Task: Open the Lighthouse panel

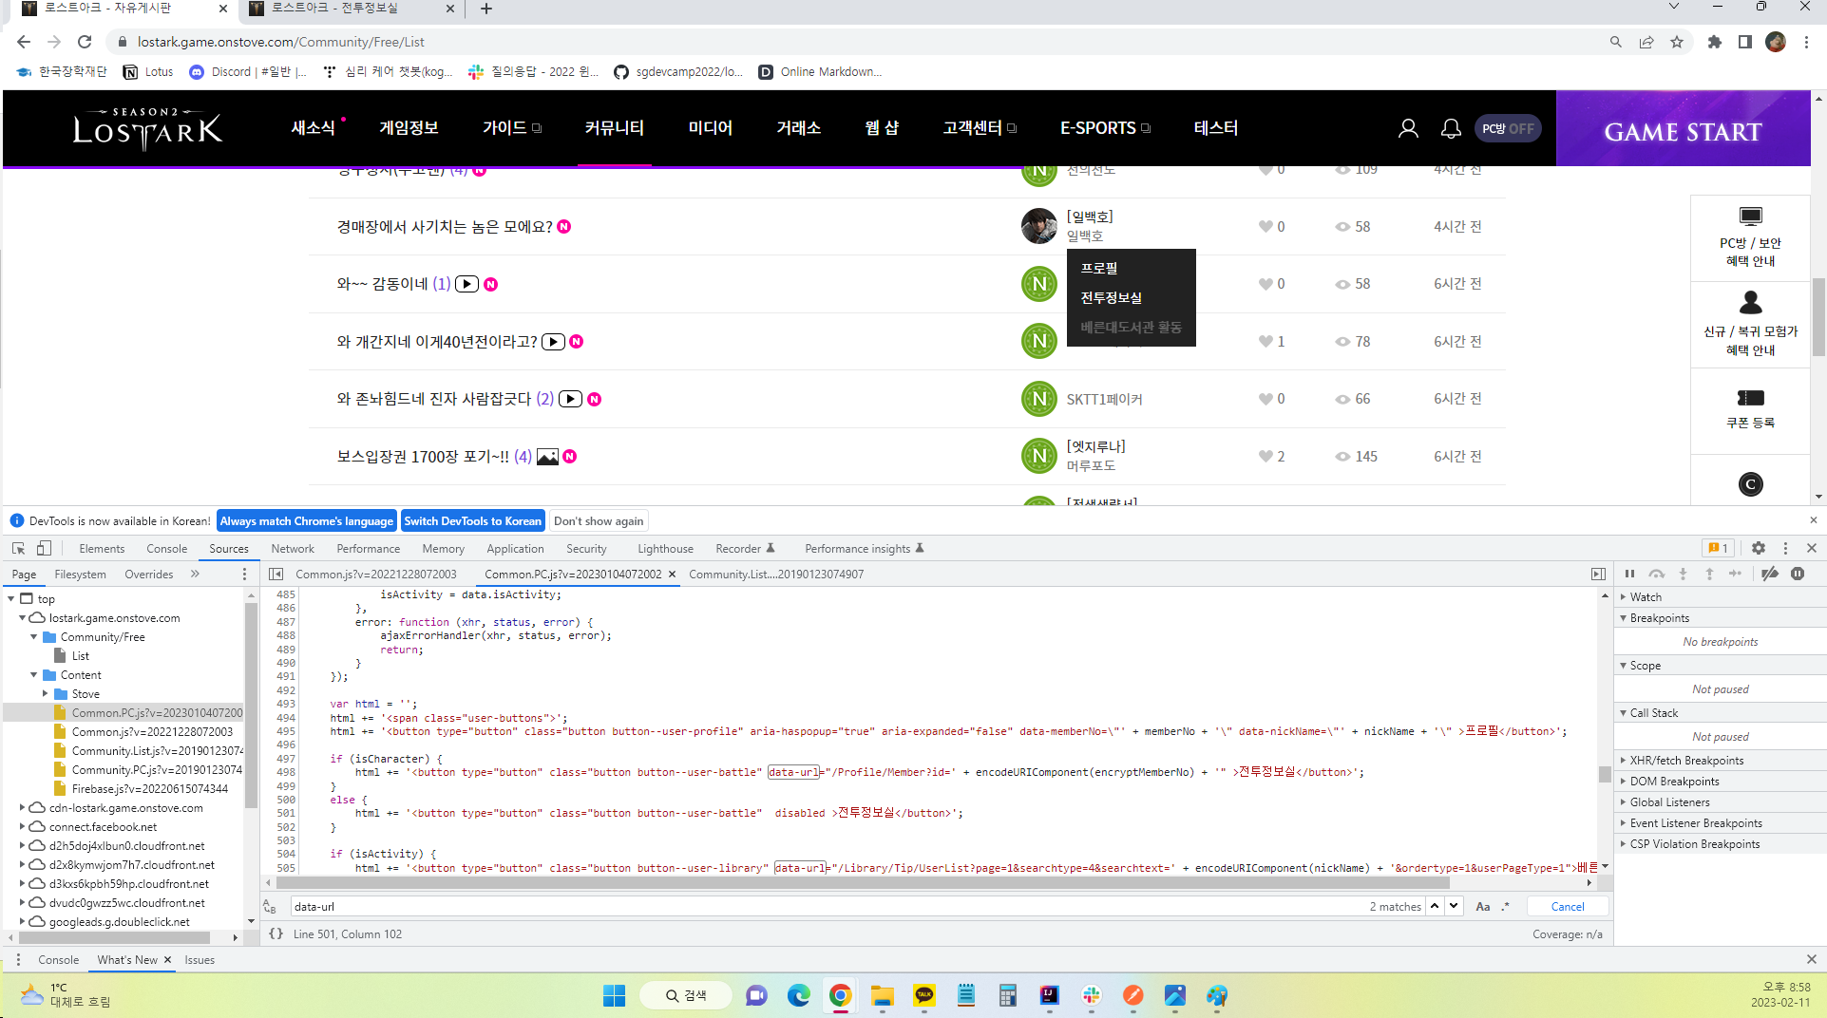Action: 665,548
